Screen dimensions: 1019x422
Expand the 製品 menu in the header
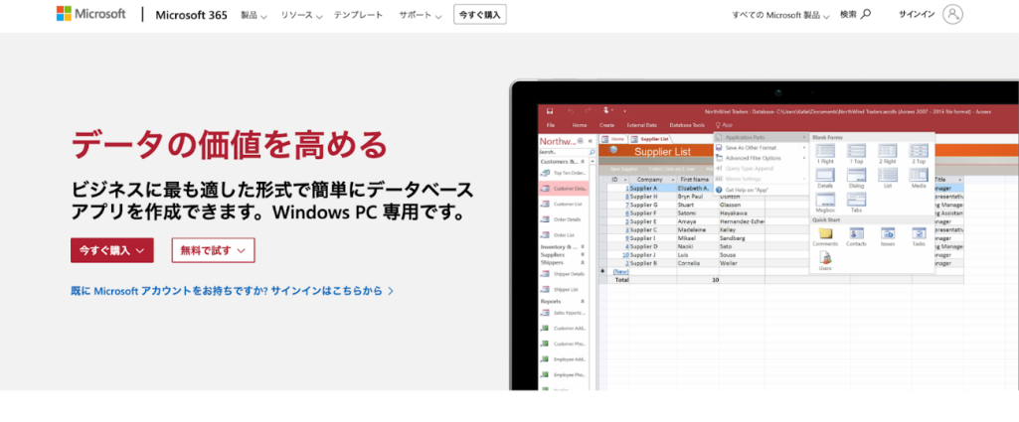(x=254, y=14)
